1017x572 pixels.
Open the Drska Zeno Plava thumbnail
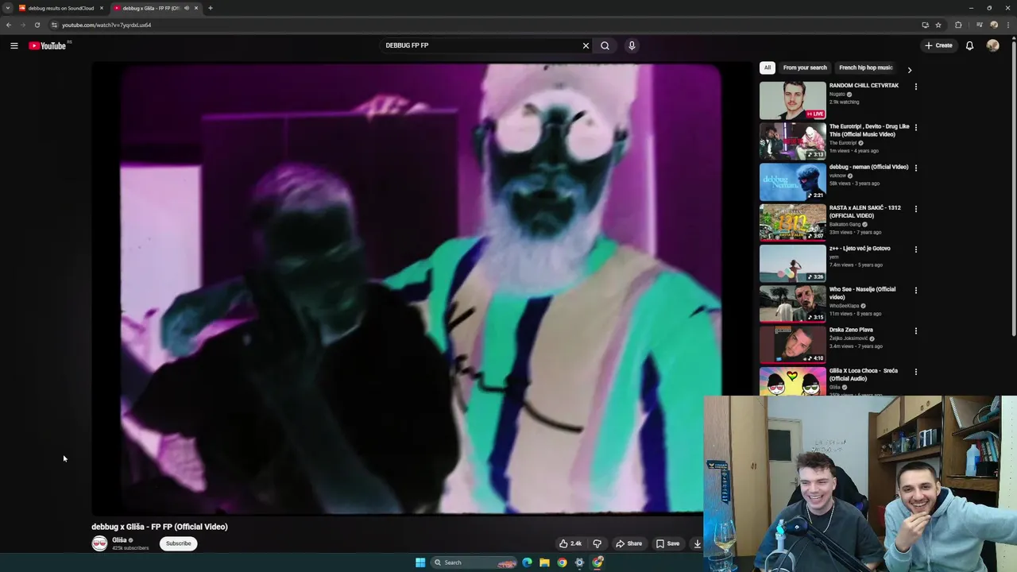pos(792,345)
